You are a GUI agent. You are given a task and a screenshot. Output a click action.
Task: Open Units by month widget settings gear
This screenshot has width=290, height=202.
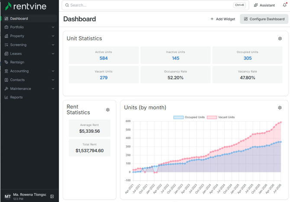280,108
